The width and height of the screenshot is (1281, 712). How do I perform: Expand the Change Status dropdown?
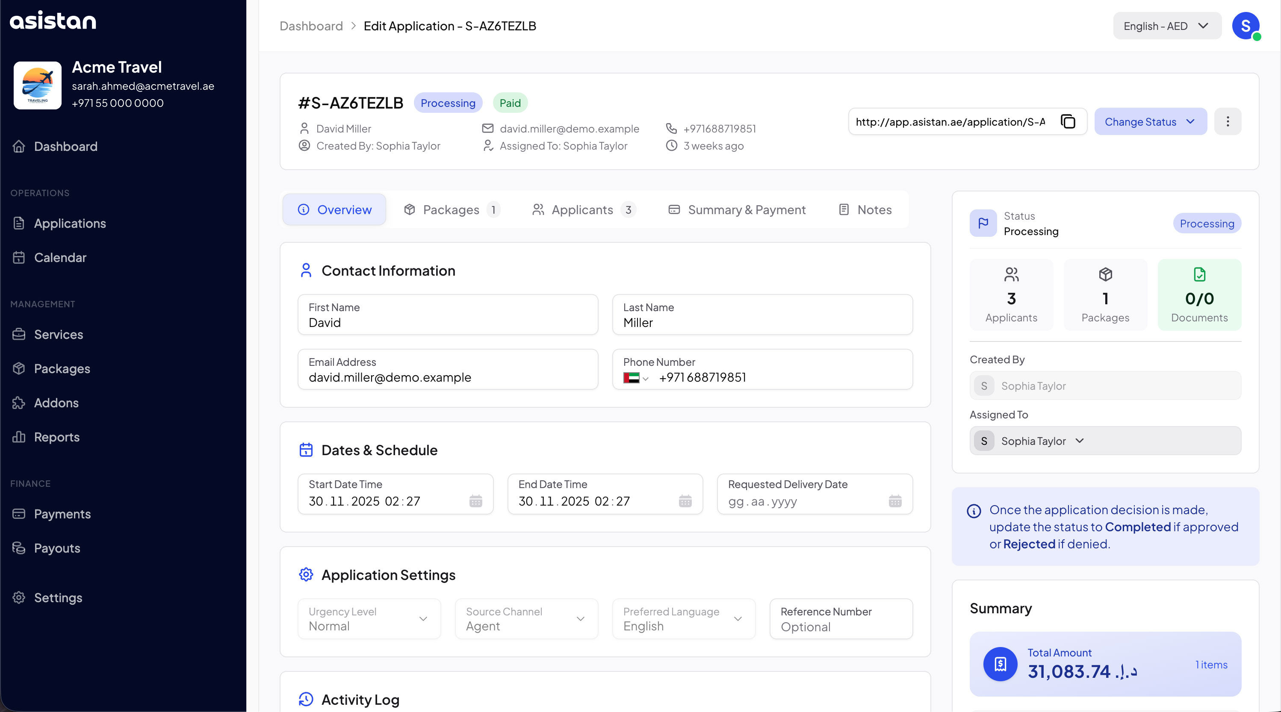click(x=1150, y=122)
